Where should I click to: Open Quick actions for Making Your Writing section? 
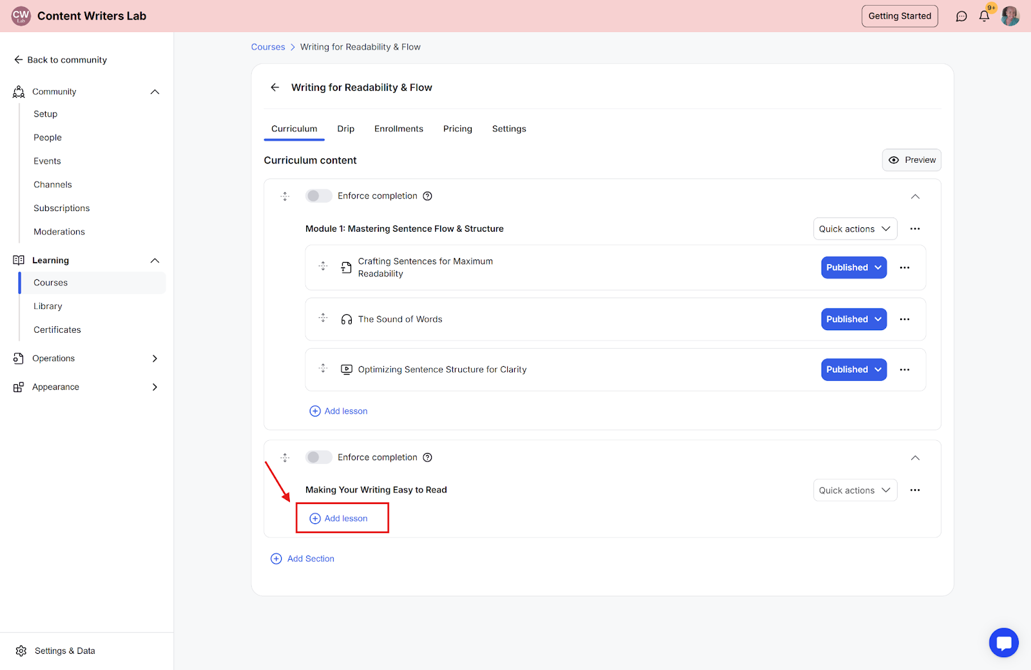tap(855, 490)
